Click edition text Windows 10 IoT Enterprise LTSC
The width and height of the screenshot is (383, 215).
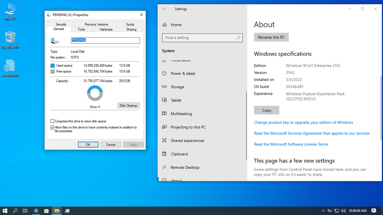click(x=313, y=66)
